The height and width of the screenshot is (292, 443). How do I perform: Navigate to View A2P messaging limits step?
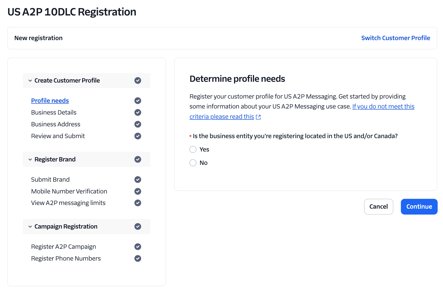68,203
